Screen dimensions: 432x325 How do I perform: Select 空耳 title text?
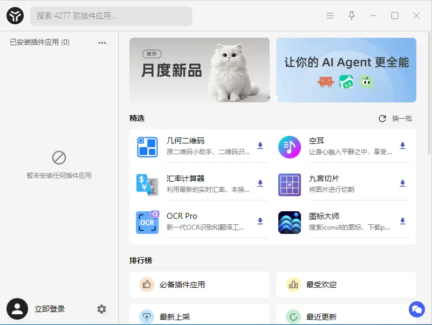(x=316, y=141)
